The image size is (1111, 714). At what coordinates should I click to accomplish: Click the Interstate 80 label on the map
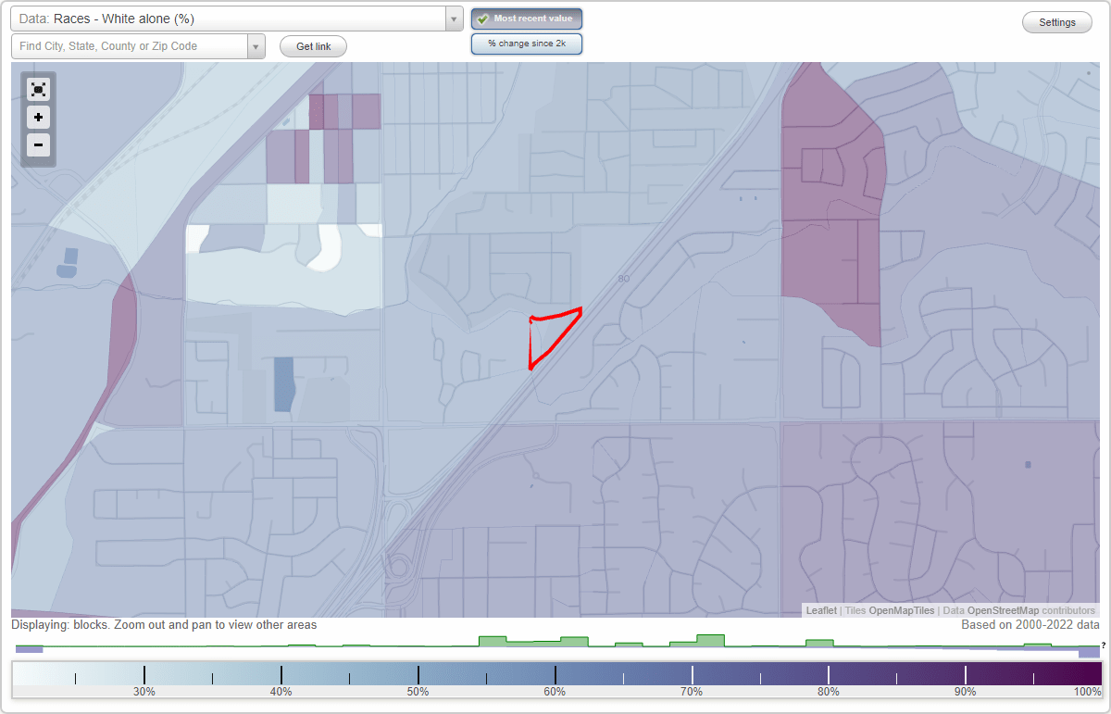point(625,277)
